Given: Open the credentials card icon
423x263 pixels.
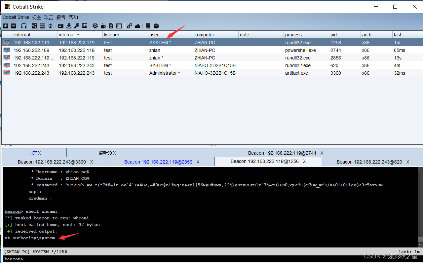Looking at the screenshot, I should 61,26.
